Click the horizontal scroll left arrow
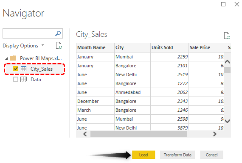 (85, 134)
